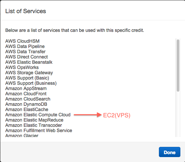The height and width of the screenshot is (162, 185).
Task: Select Amazon AppStream entry
Action: (x=26, y=88)
